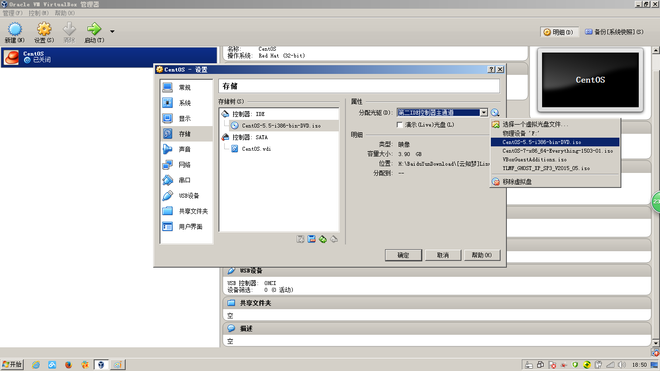Click the 取消 (Cancel) button

pyautogui.click(x=443, y=255)
